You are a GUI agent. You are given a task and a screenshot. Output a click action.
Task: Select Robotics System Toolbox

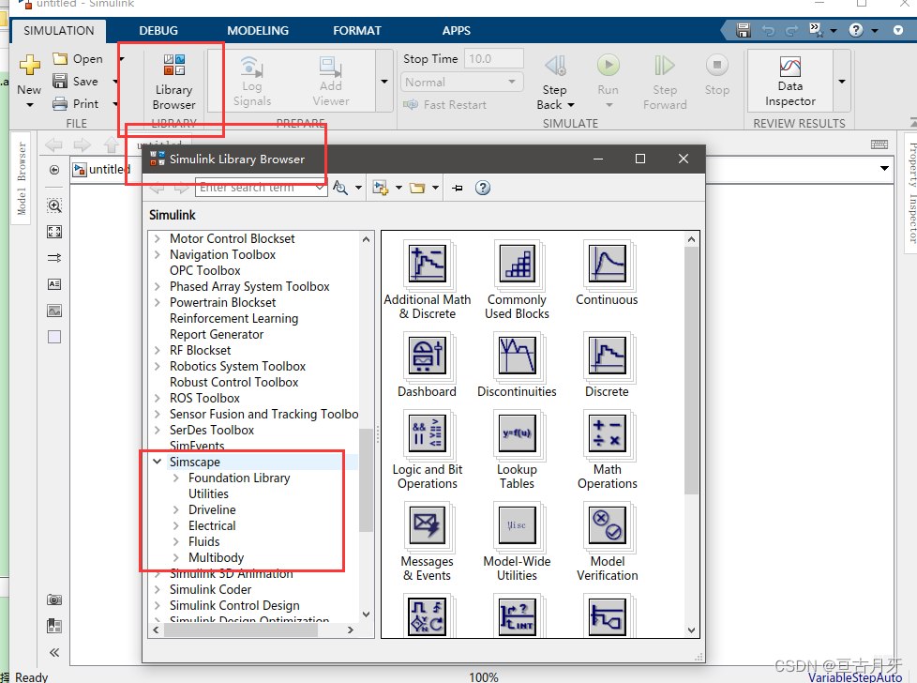(x=237, y=367)
